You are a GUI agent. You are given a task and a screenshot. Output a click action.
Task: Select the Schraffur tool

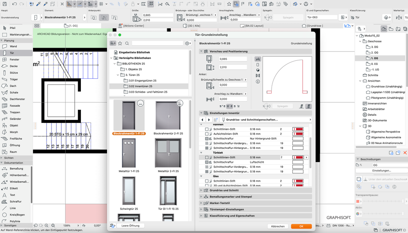click(16, 202)
